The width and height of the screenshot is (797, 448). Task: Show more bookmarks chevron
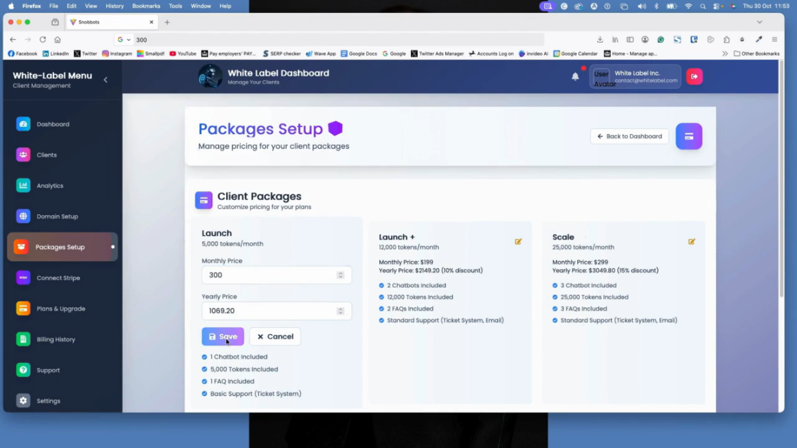725,54
